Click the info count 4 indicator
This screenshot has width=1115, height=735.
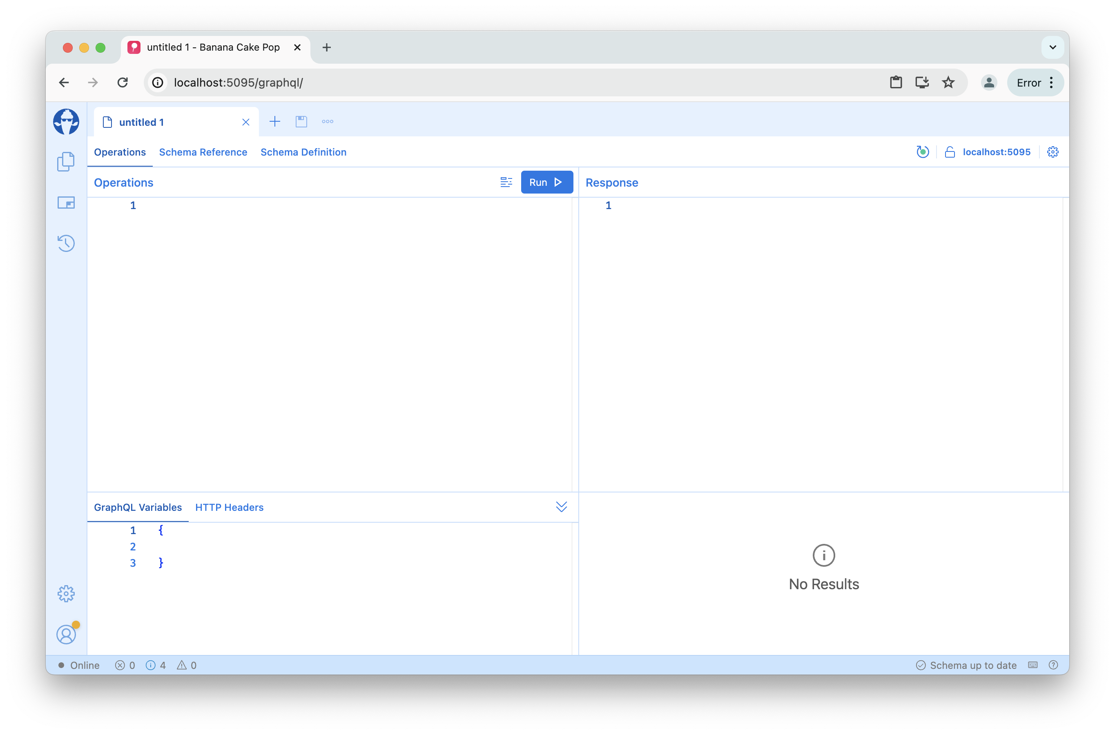(x=156, y=665)
